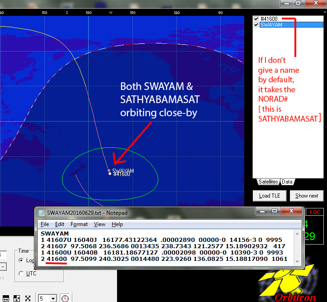The image size is (327, 302).
Task: Minimize the Notepad window
Action: (x=262, y=211)
